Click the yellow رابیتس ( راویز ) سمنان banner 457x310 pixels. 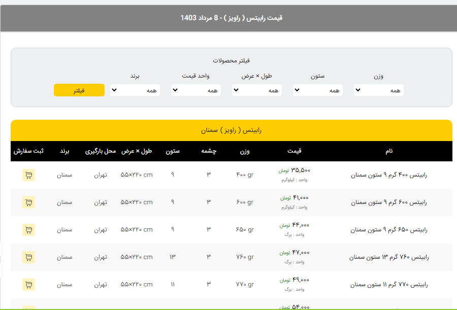[x=231, y=130]
